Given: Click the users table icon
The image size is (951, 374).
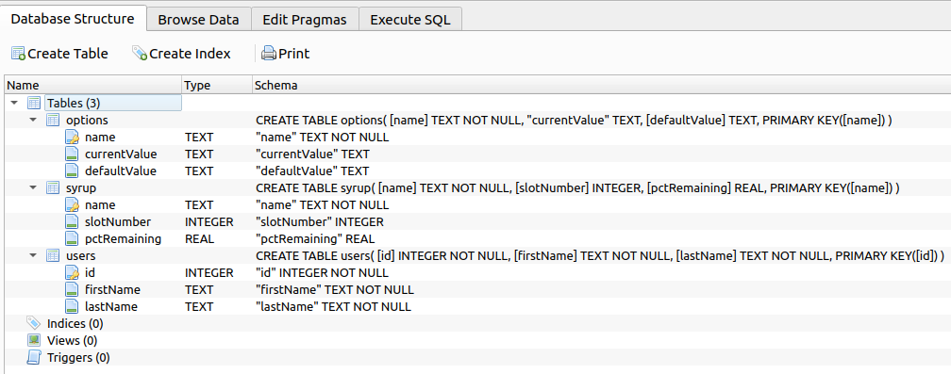Looking at the screenshot, I should click(53, 255).
